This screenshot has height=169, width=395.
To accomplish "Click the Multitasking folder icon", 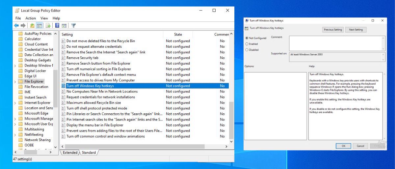I will click(20, 129).
